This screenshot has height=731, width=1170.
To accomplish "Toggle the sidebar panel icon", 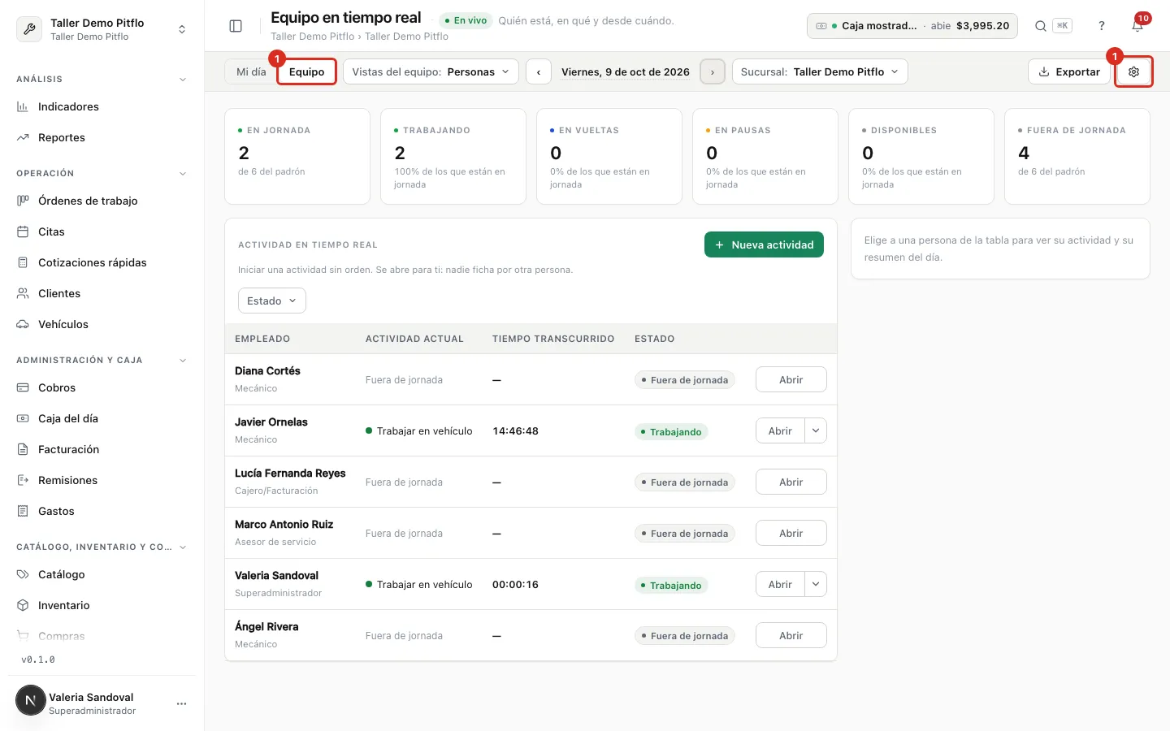I will (x=236, y=26).
